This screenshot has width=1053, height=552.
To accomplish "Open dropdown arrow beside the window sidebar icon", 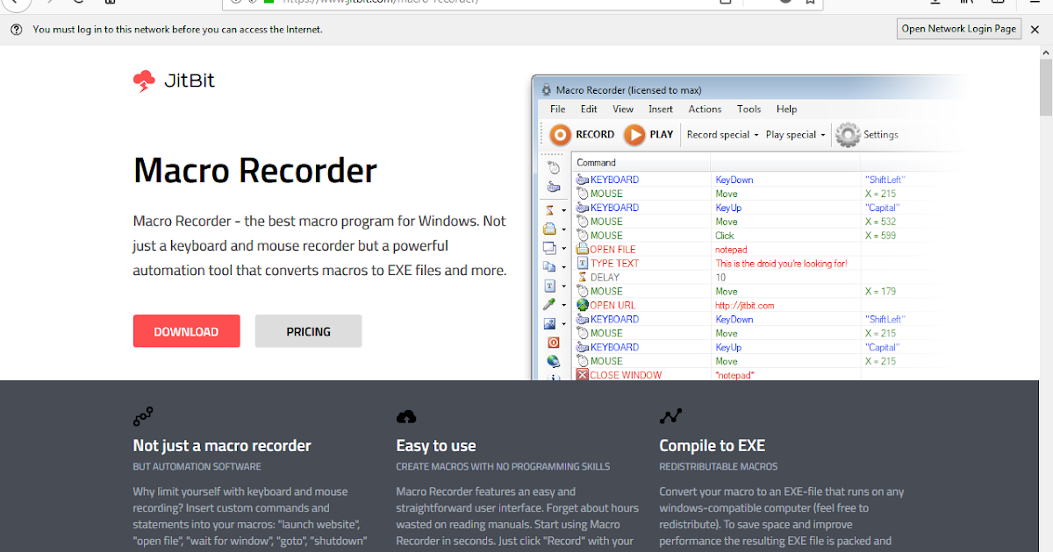I will click(x=563, y=249).
